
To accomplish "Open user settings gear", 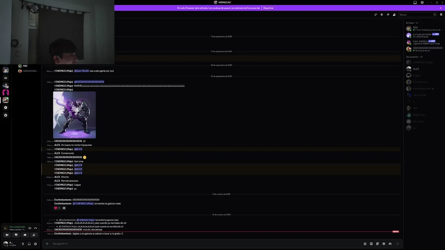I will point(35,244).
